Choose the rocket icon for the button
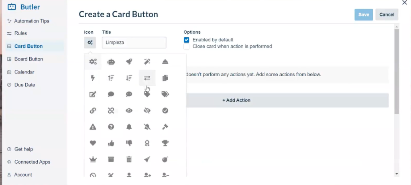 (129, 62)
